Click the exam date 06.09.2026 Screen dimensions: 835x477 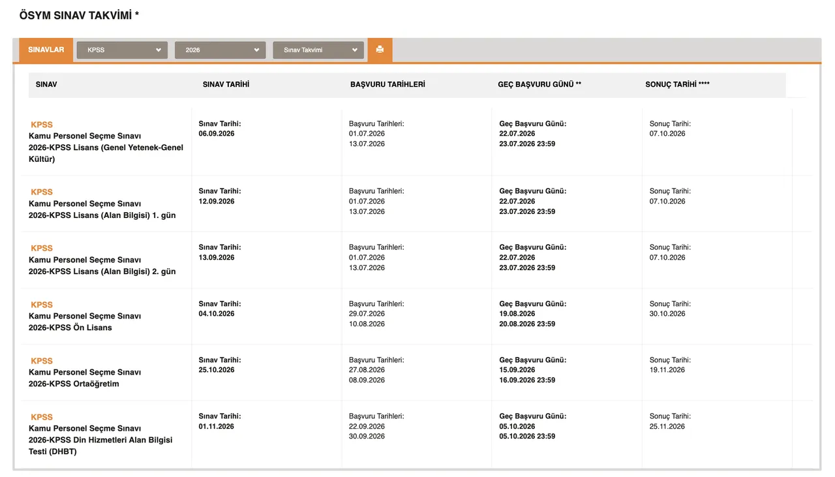tap(217, 134)
